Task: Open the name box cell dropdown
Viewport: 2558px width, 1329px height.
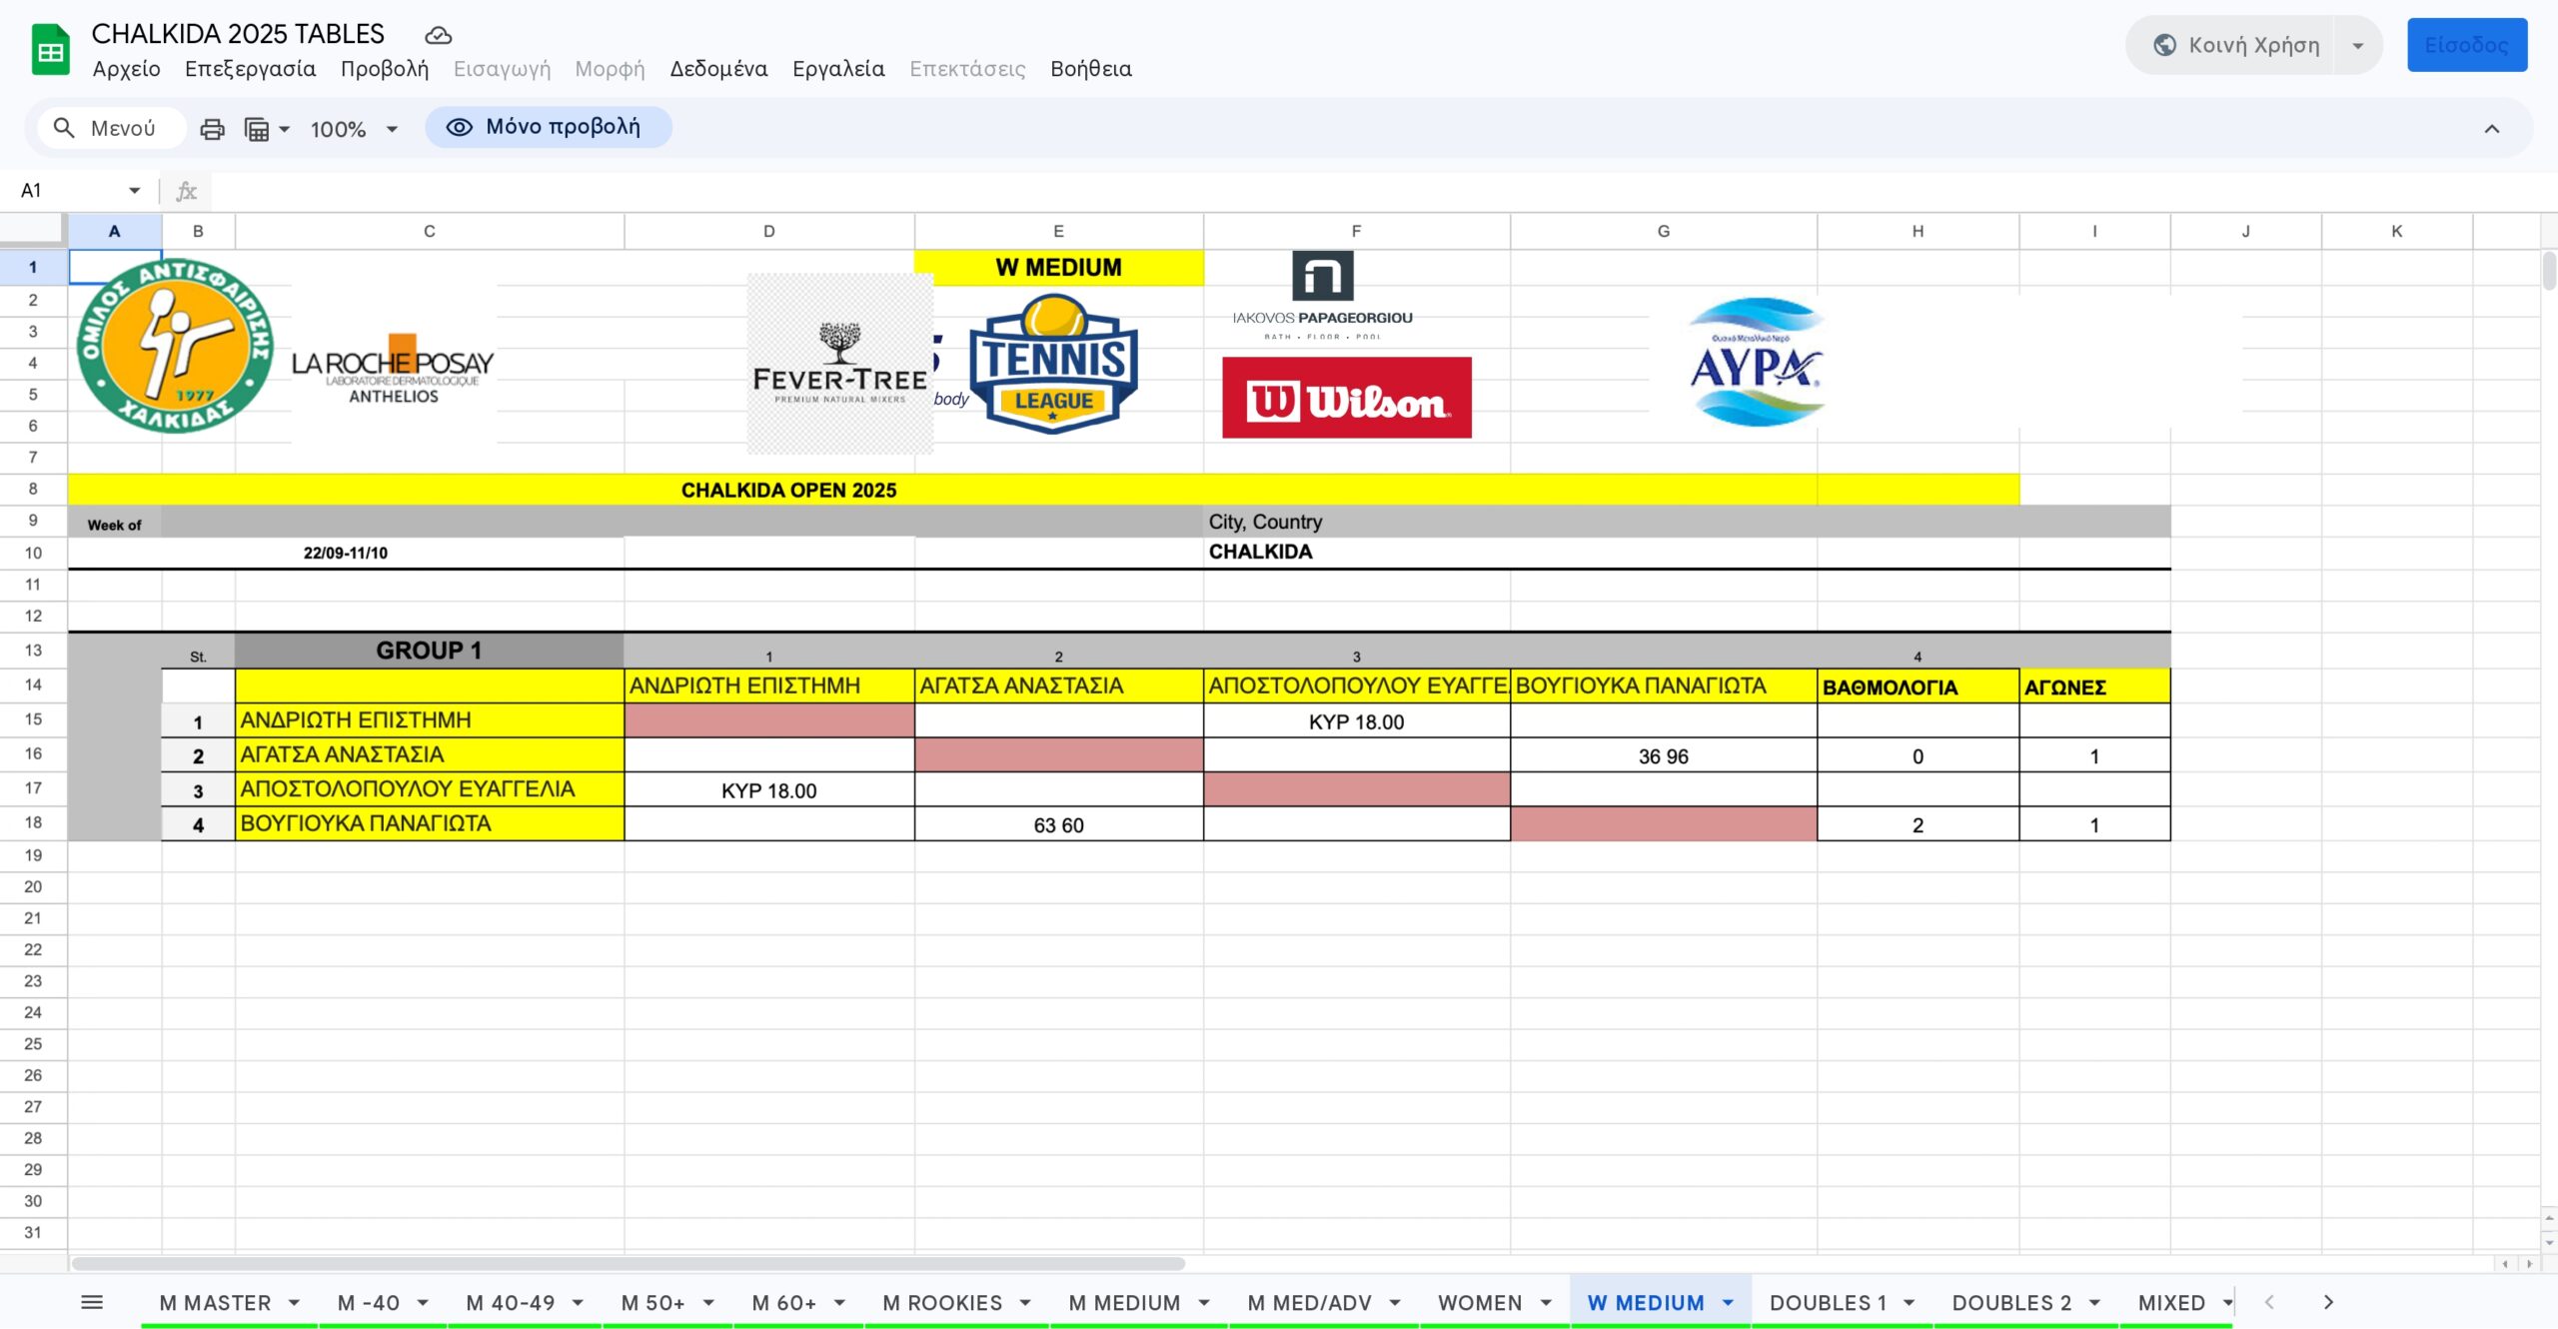Action: pyautogui.click(x=134, y=190)
